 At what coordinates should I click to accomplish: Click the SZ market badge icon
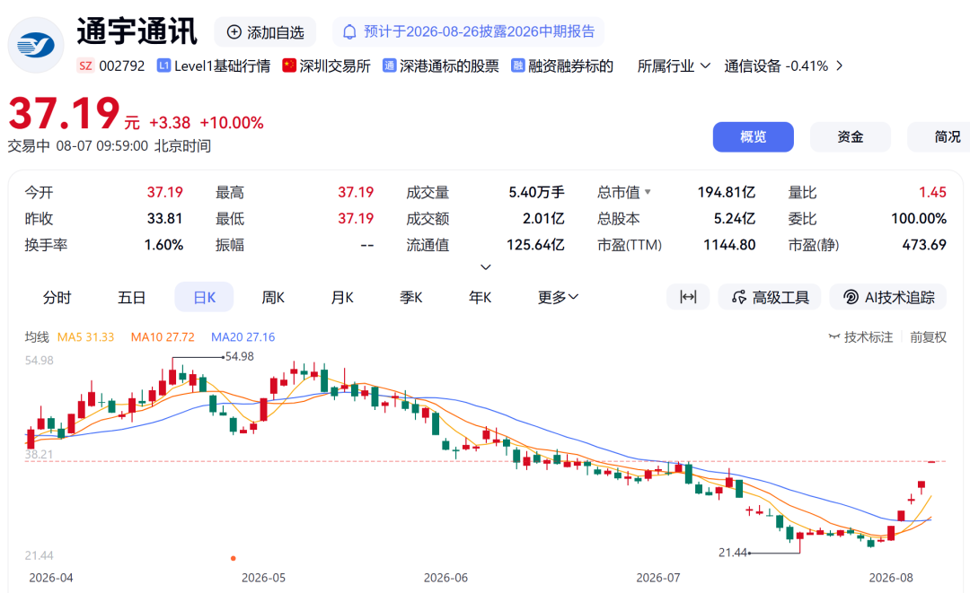pyautogui.click(x=85, y=66)
